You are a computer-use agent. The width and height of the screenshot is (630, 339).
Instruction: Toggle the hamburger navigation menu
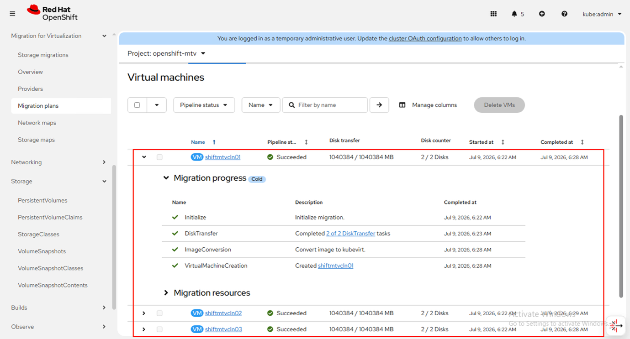pos(12,14)
